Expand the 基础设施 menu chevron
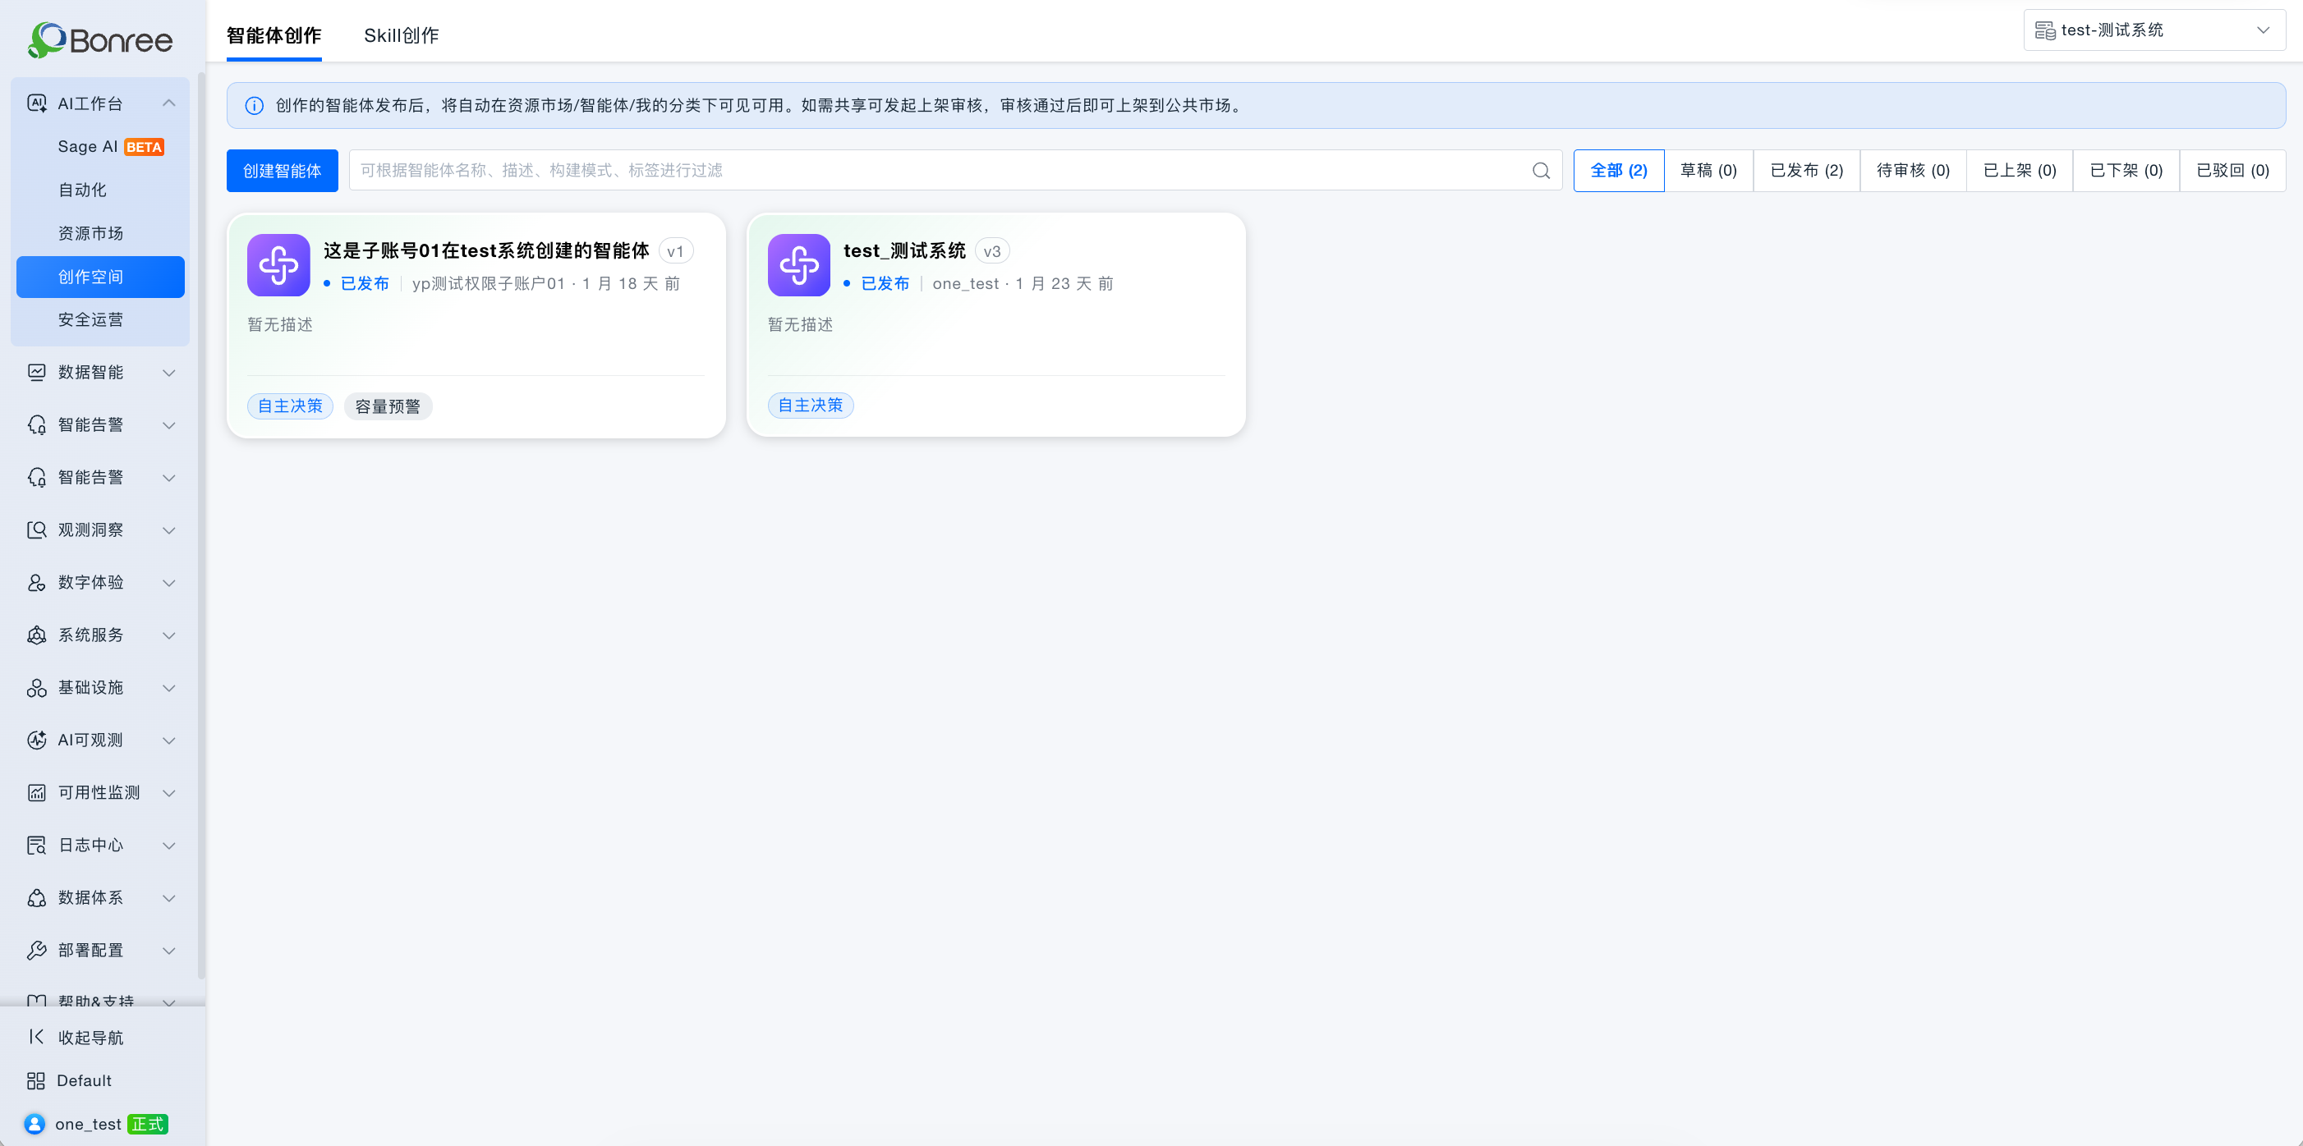Image resolution: width=2303 pixels, height=1146 pixels. [x=169, y=688]
